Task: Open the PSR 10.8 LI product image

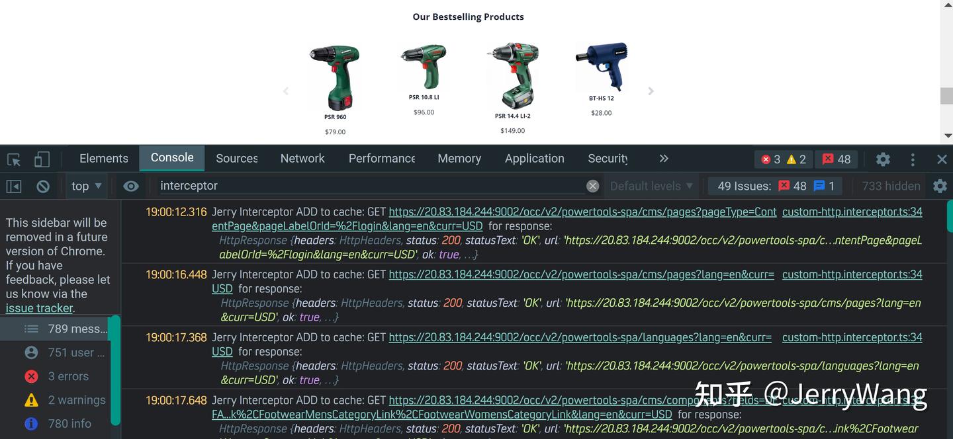Action: click(424, 67)
